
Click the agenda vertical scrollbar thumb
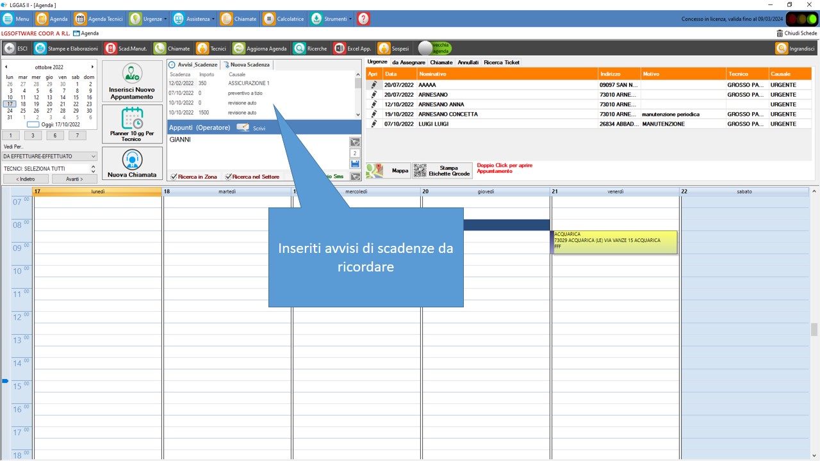pyautogui.click(x=814, y=329)
